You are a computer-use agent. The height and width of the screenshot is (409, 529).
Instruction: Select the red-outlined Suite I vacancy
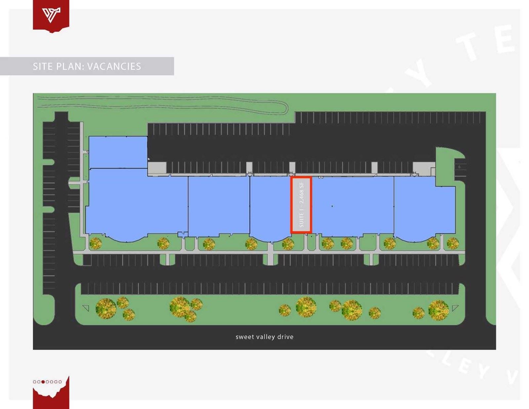click(x=301, y=205)
